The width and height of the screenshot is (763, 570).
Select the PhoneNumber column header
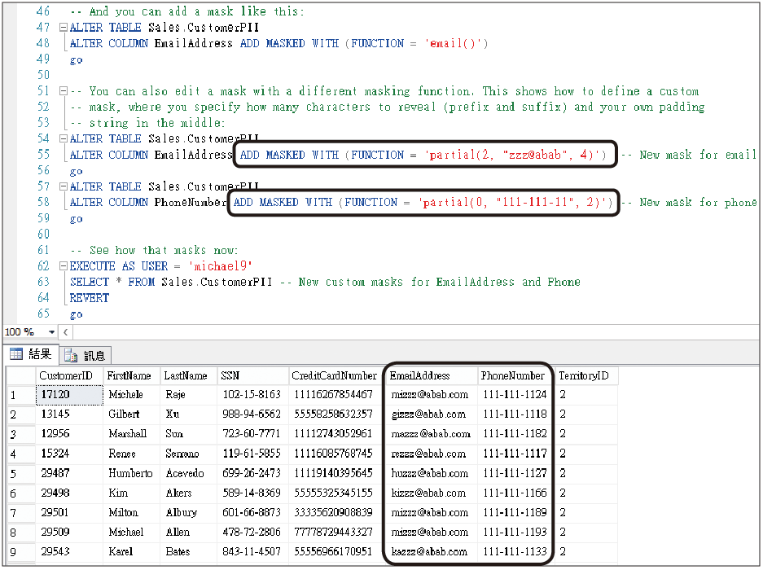515,375
